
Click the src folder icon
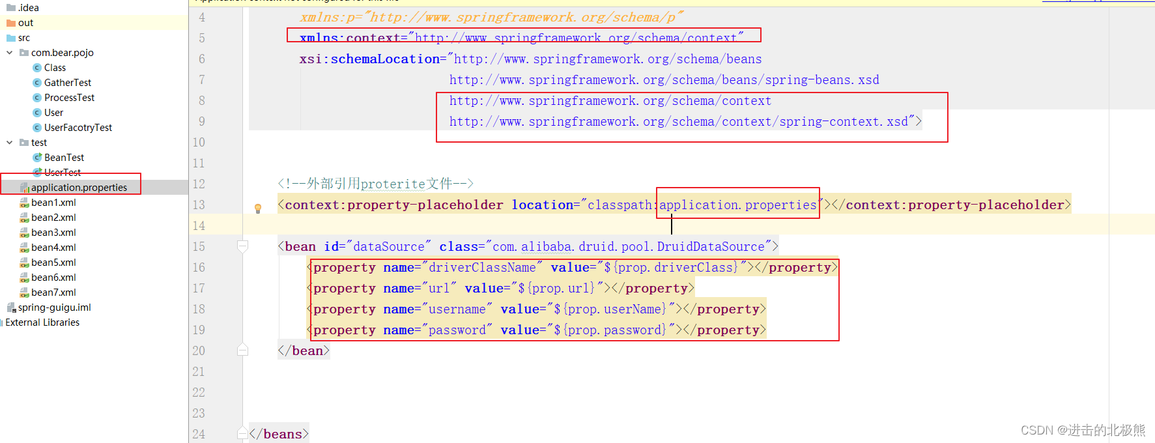pyautogui.click(x=10, y=38)
